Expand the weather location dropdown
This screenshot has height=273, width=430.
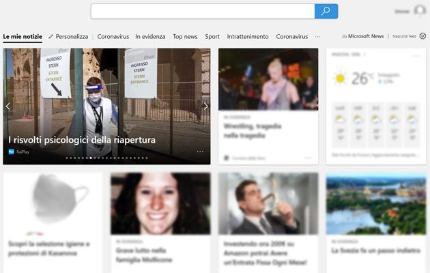click(365, 54)
